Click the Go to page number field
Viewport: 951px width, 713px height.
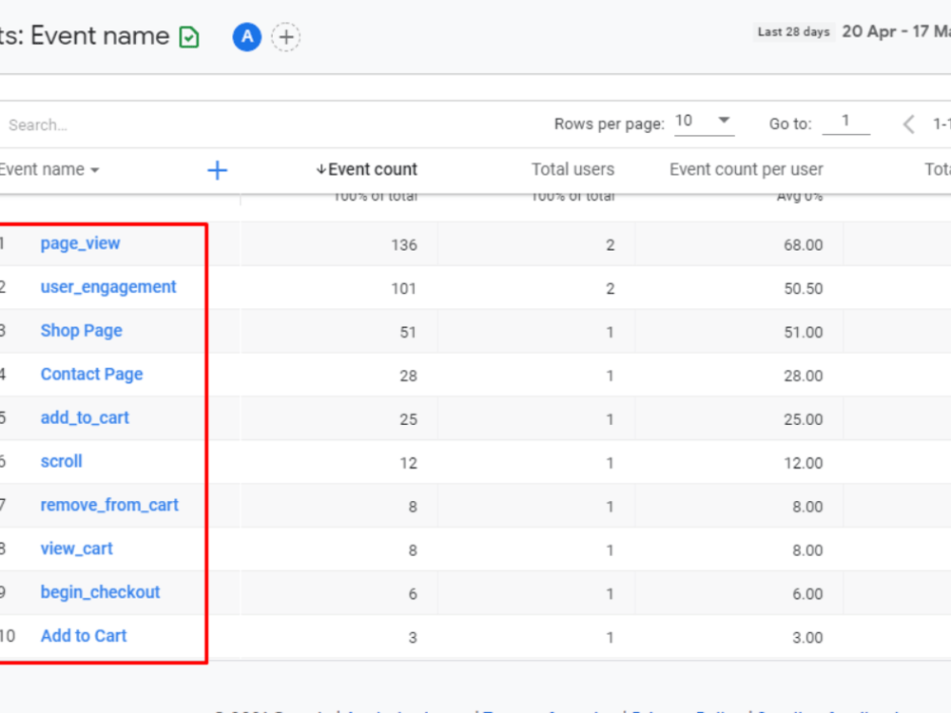click(845, 122)
